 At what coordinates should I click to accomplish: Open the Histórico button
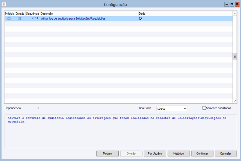[179, 153]
